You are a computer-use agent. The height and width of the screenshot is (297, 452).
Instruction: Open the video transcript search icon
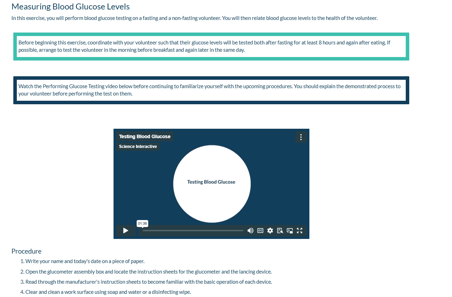[280, 231]
